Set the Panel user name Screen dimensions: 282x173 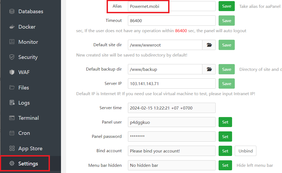click(225, 122)
